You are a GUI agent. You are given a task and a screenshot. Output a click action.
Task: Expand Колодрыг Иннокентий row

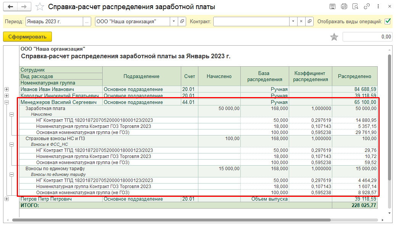[x=7, y=96]
